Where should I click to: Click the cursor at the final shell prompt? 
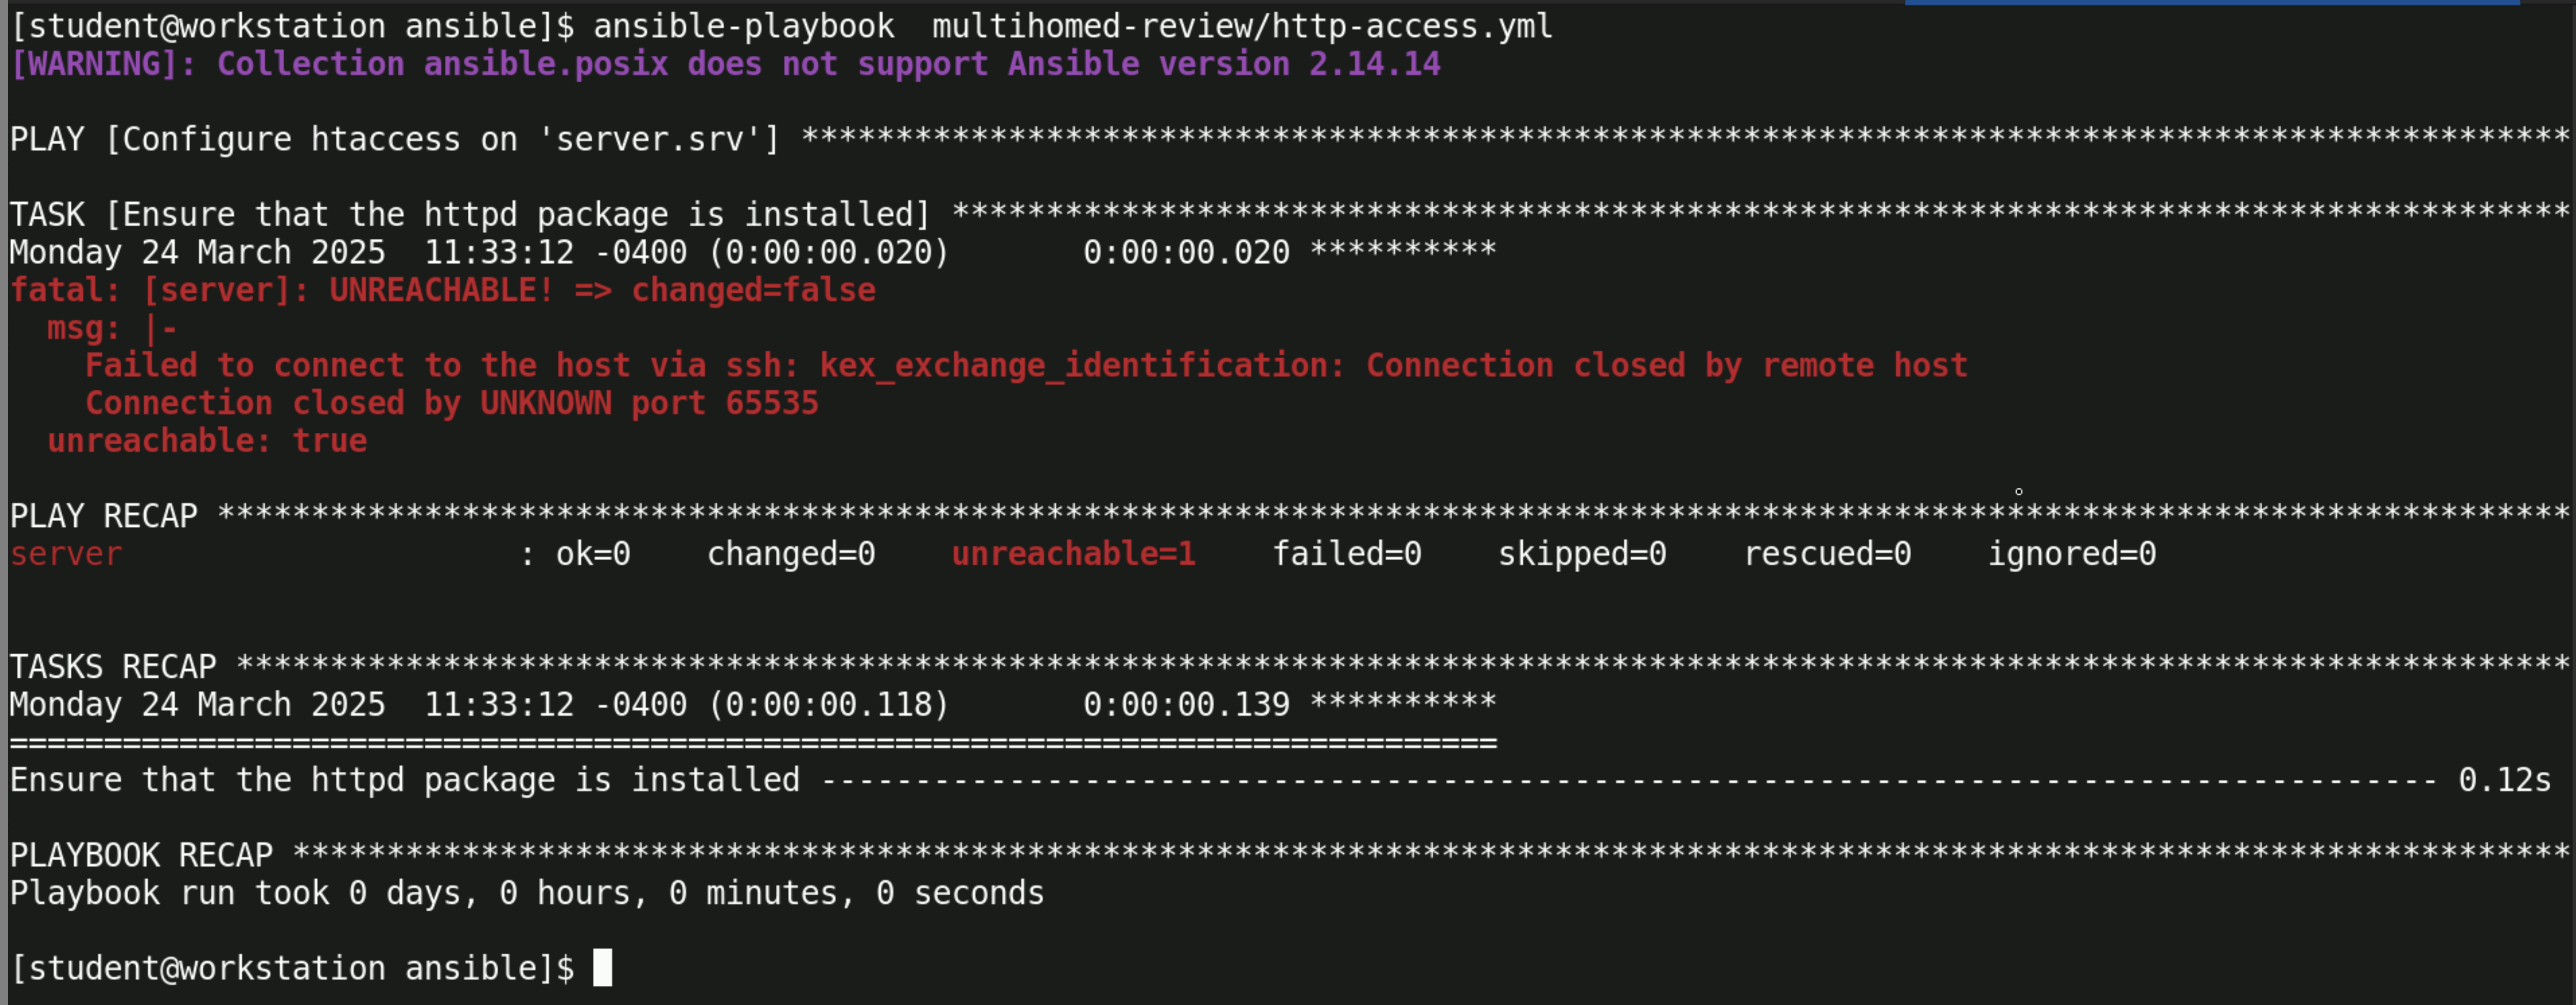[602, 968]
